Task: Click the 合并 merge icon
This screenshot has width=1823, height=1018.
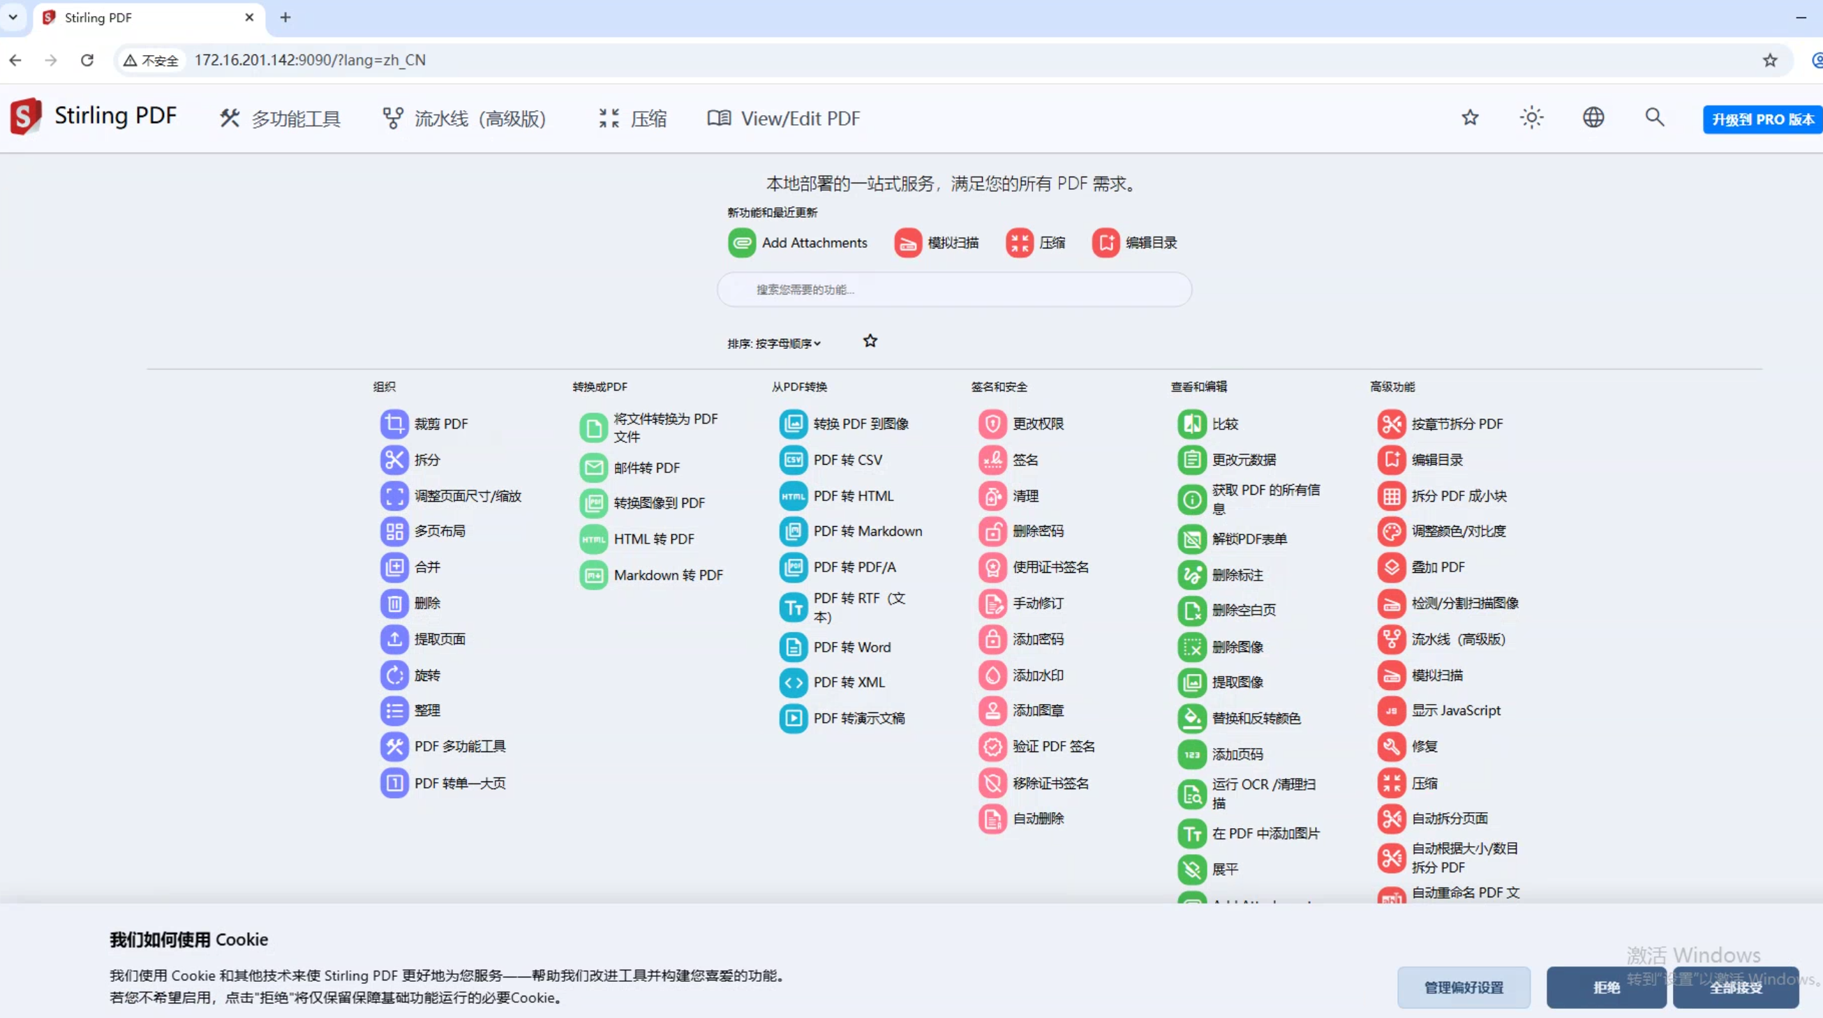Action: pos(394,567)
